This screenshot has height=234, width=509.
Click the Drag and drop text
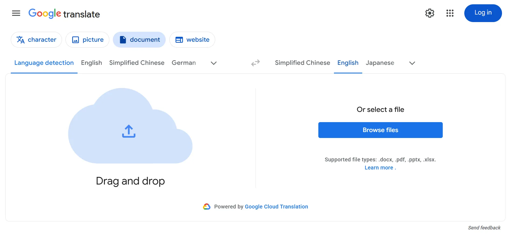coord(130,181)
